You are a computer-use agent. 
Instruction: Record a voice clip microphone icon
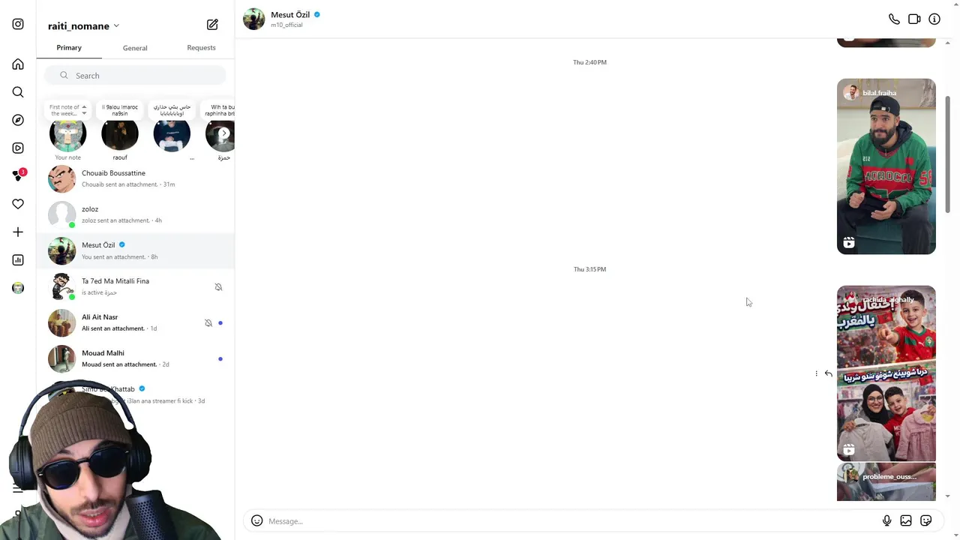coord(886,520)
